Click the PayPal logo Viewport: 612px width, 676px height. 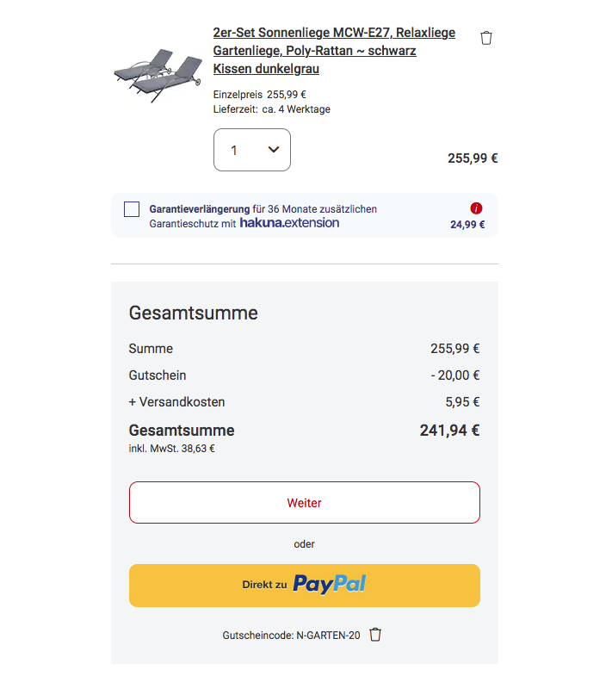[329, 585]
